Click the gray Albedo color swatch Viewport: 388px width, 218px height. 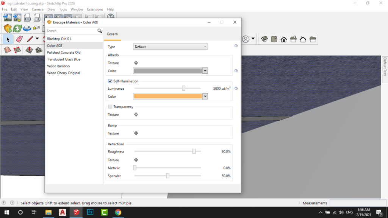pyautogui.click(x=168, y=71)
